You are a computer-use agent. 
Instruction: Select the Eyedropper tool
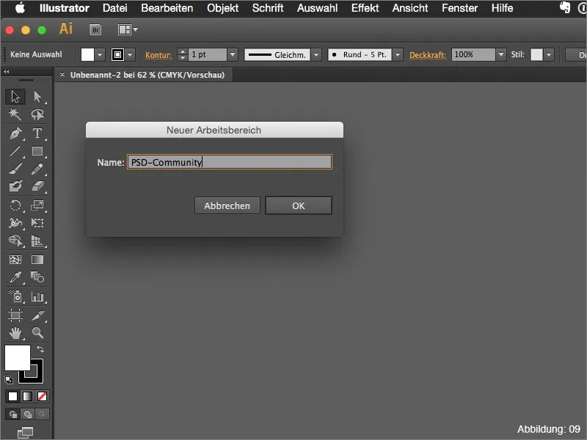(x=15, y=277)
